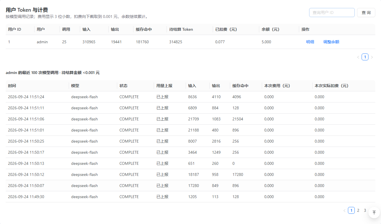Click the admin username cell

[x=42, y=42]
